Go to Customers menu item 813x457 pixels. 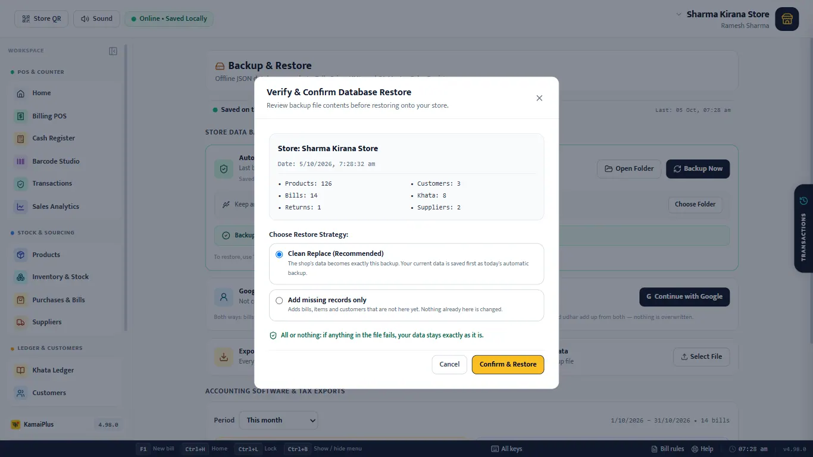pos(65,393)
